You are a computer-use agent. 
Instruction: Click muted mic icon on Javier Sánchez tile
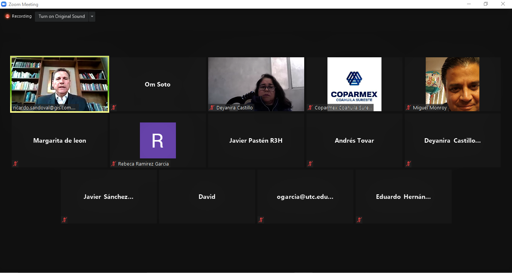pyautogui.click(x=65, y=220)
